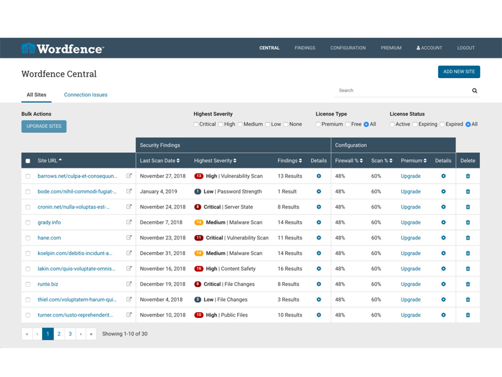Delete bode.com site with trash icon
The image size is (502, 377).
coord(467,192)
